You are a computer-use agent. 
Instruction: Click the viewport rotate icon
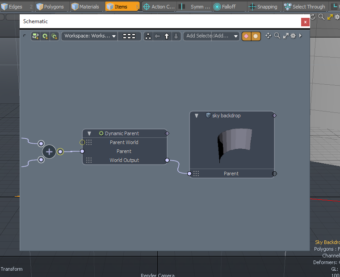[x=313, y=17]
